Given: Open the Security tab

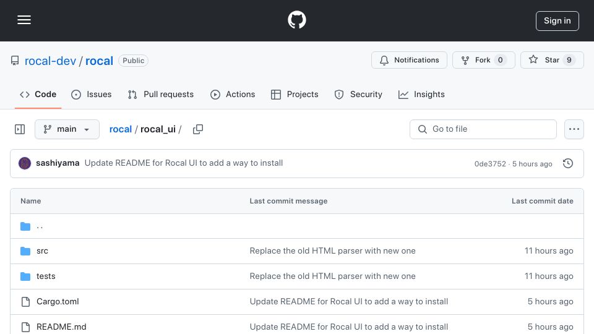Looking at the screenshot, I should coord(358,94).
